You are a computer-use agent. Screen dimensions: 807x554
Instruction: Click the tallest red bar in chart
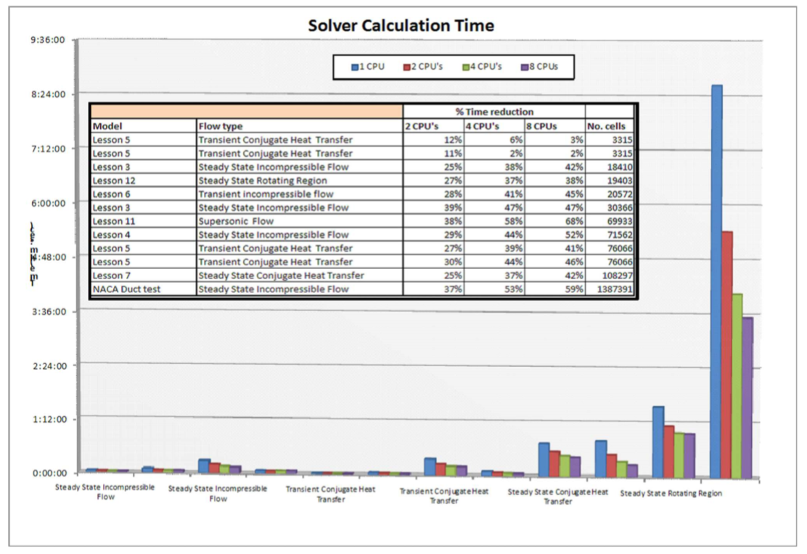coord(727,355)
